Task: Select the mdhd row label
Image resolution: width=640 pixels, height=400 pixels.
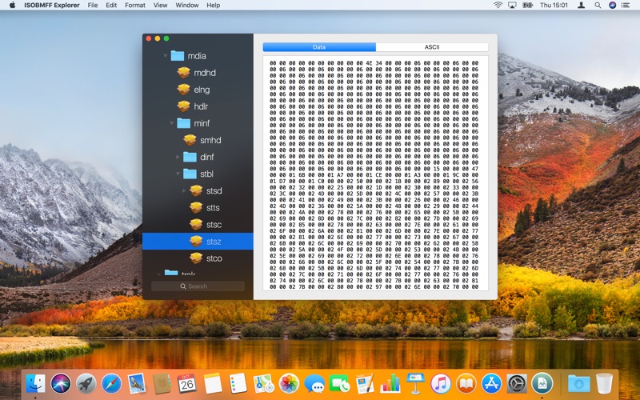Action: click(205, 73)
